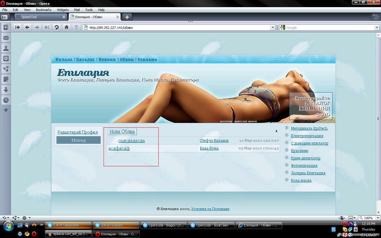The height and width of the screenshot is (238, 381).
Task: Open the Bookmarks panel with star icon
Action: [6, 27]
